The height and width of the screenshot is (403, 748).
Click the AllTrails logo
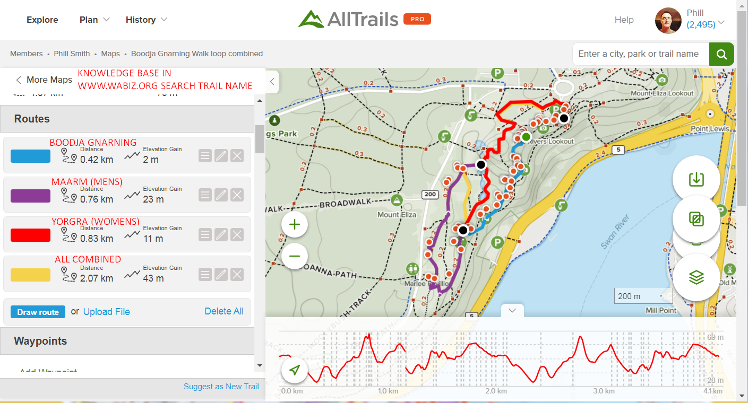[348, 20]
